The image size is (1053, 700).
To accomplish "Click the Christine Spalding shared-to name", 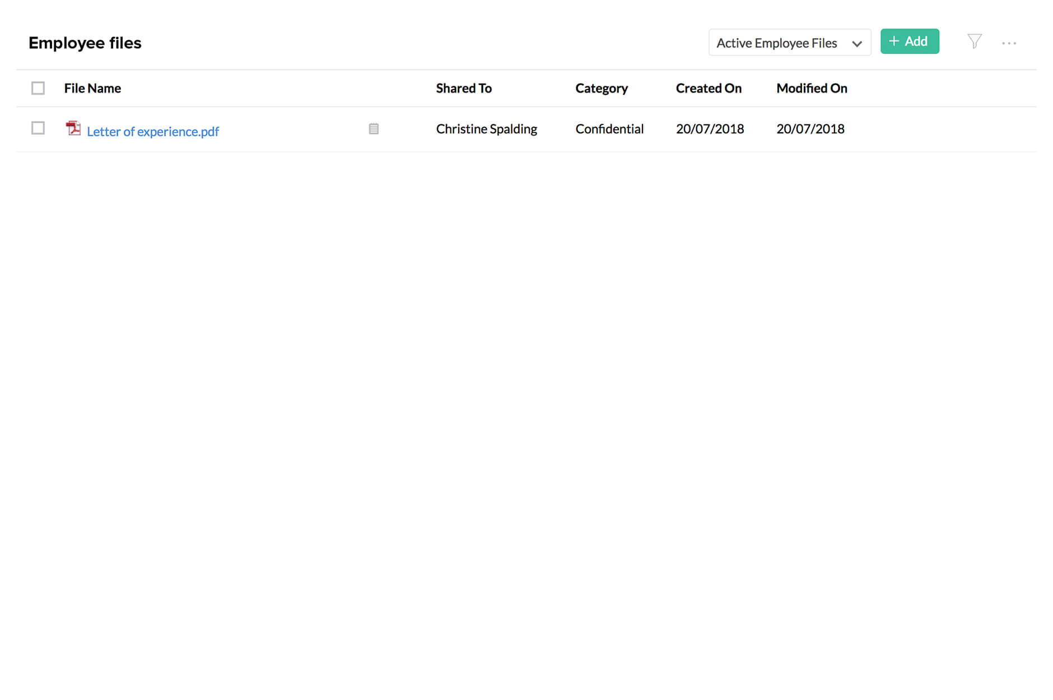I will (486, 129).
